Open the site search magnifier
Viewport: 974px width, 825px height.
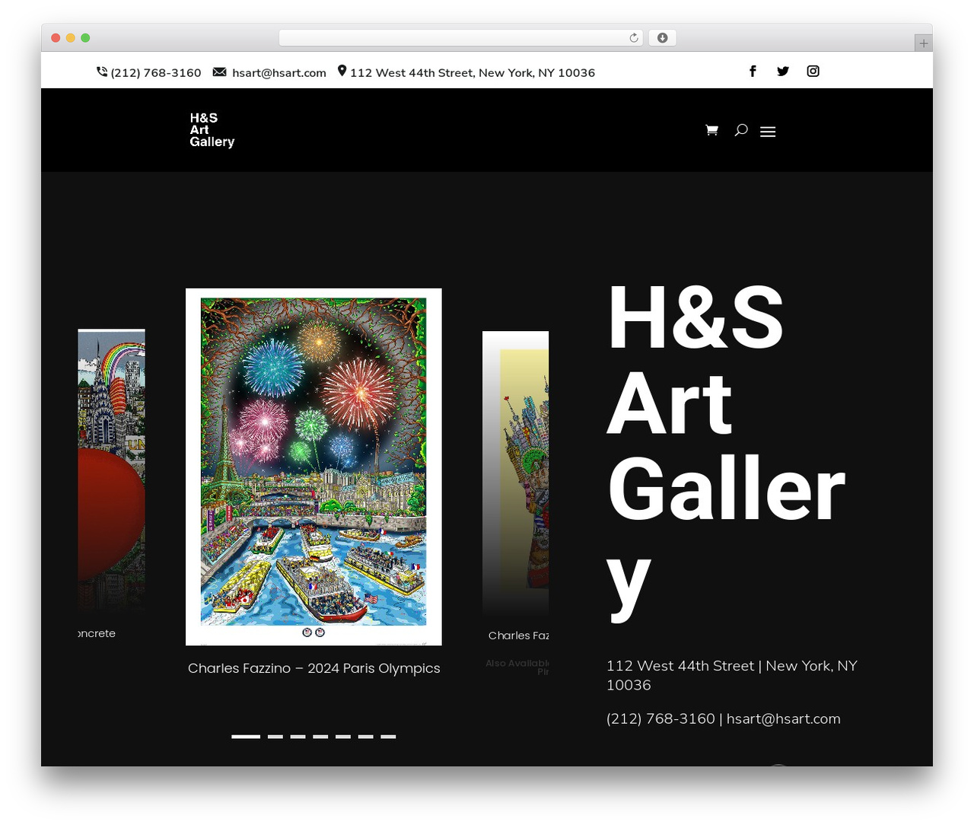pyautogui.click(x=741, y=130)
